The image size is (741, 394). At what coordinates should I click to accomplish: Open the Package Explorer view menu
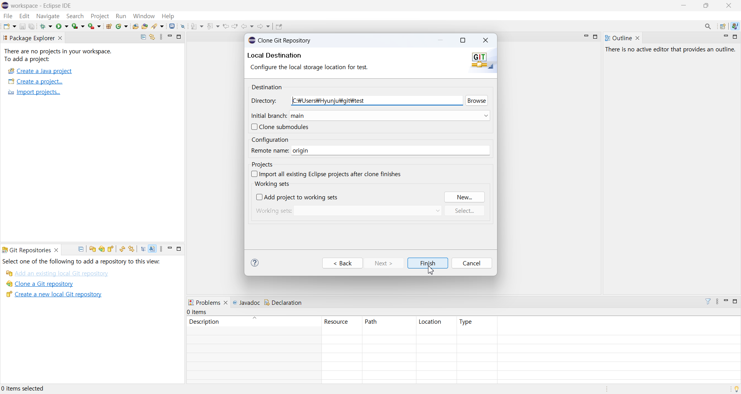(162, 37)
